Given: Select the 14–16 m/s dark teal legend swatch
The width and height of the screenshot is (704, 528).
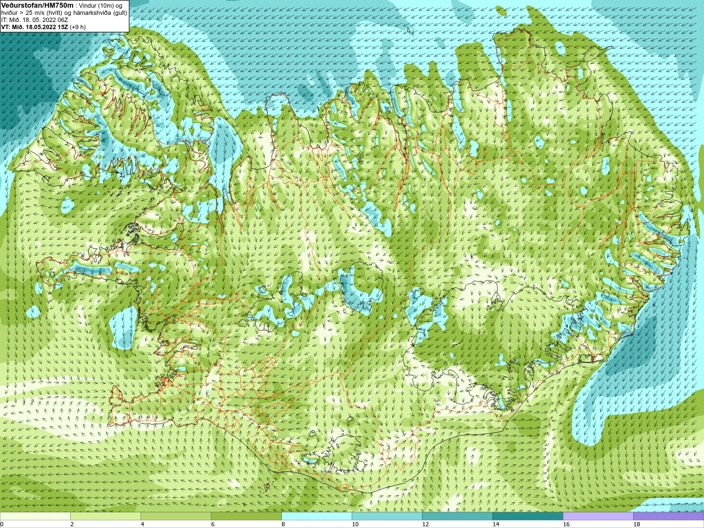Looking at the screenshot, I should click(528, 516).
